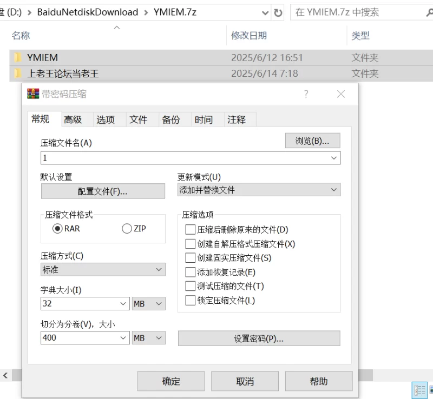Screen dimensions: 433x399
Task: Check 测试压缩的文件(T) option
Action: click(x=191, y=286)
